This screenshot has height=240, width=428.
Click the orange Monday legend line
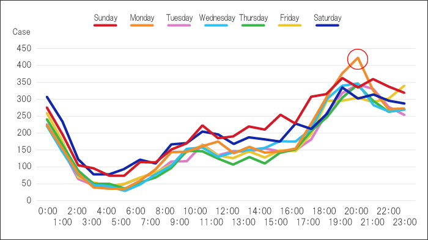tap(142, 26)
